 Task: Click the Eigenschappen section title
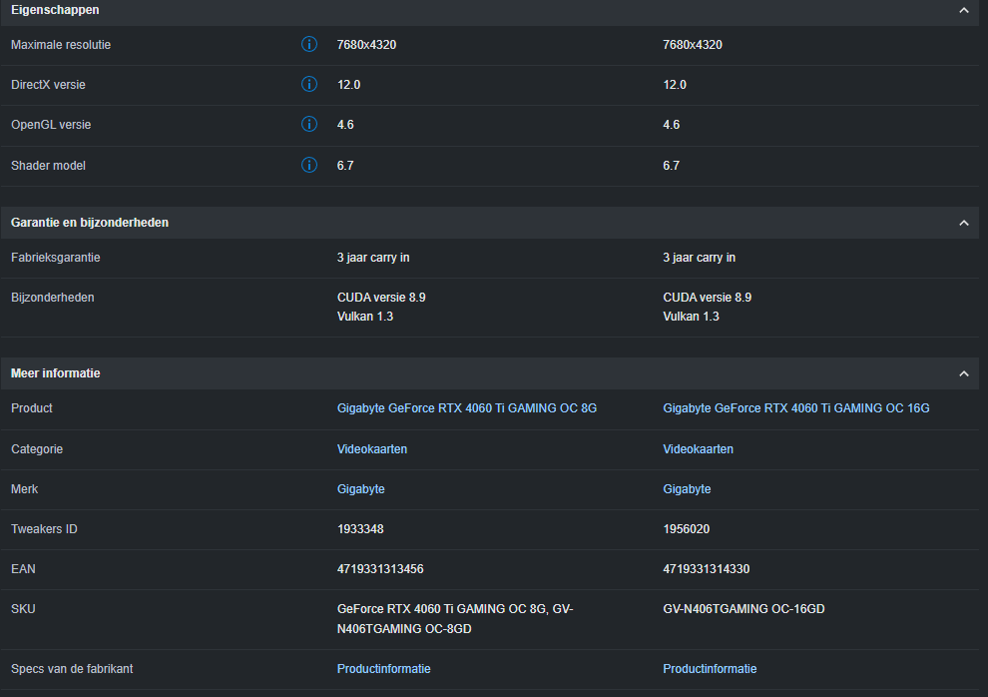coord(55,10)
